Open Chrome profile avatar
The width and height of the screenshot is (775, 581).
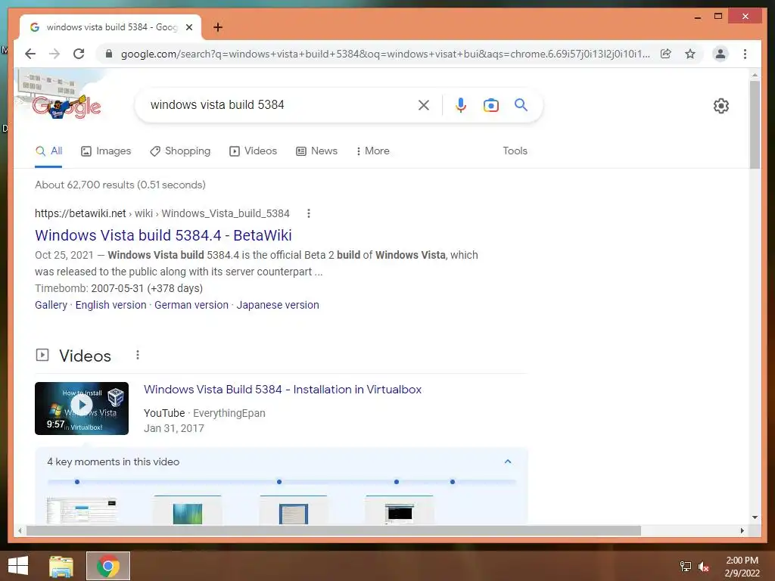[721, 54]
